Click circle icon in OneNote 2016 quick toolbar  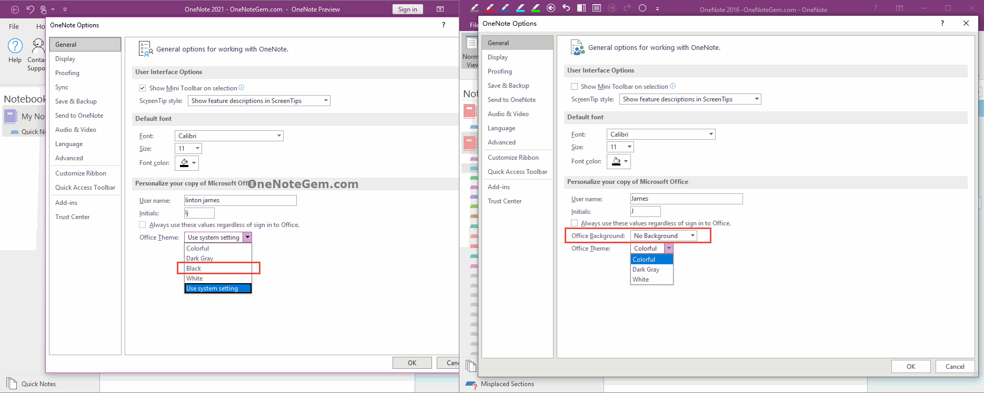642,8
